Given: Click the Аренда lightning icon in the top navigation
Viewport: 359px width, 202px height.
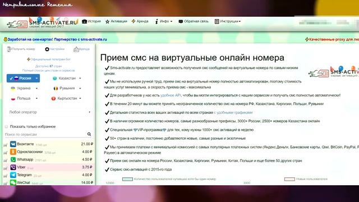Looking at the screenshot, I should coord(134,21).
